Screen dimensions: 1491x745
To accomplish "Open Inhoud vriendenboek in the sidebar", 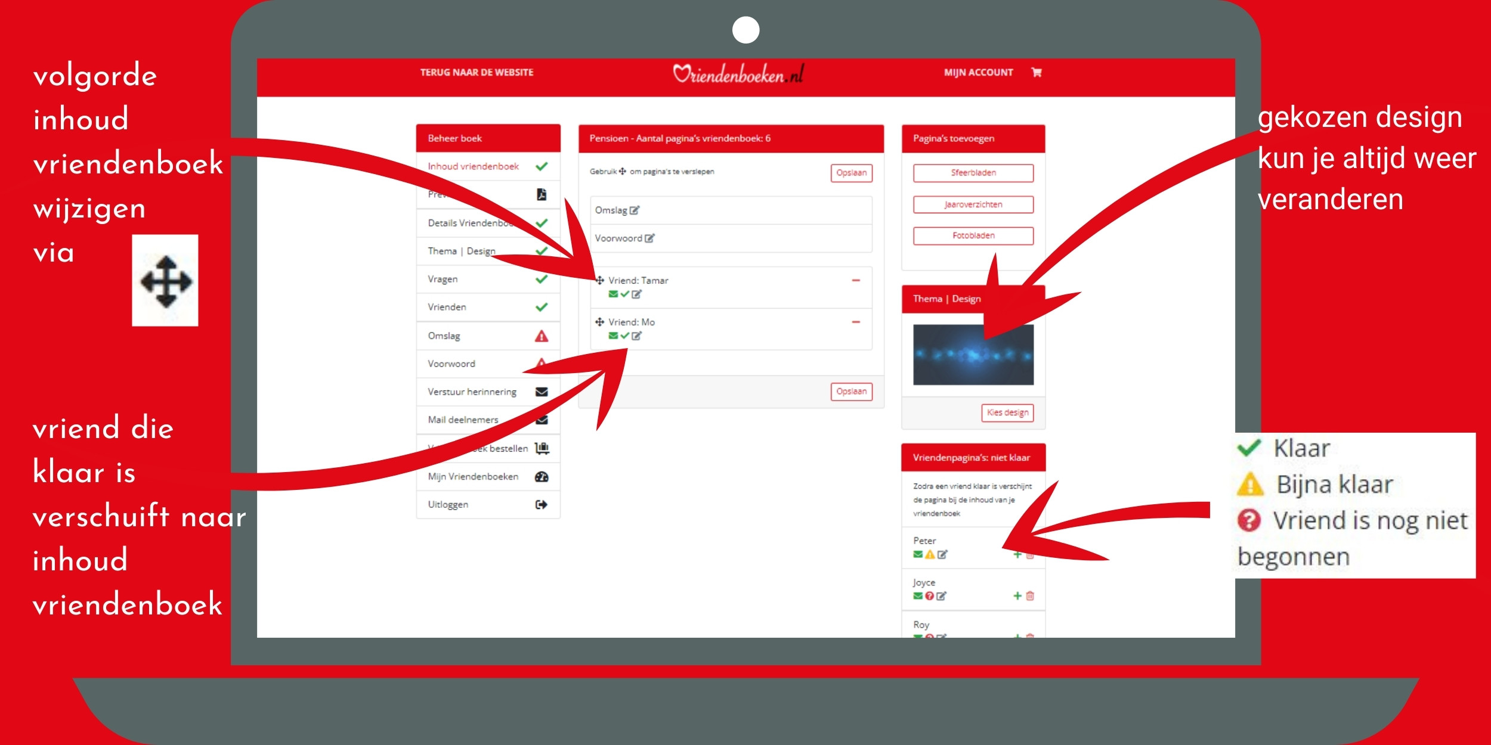I will tap(488, 166).
